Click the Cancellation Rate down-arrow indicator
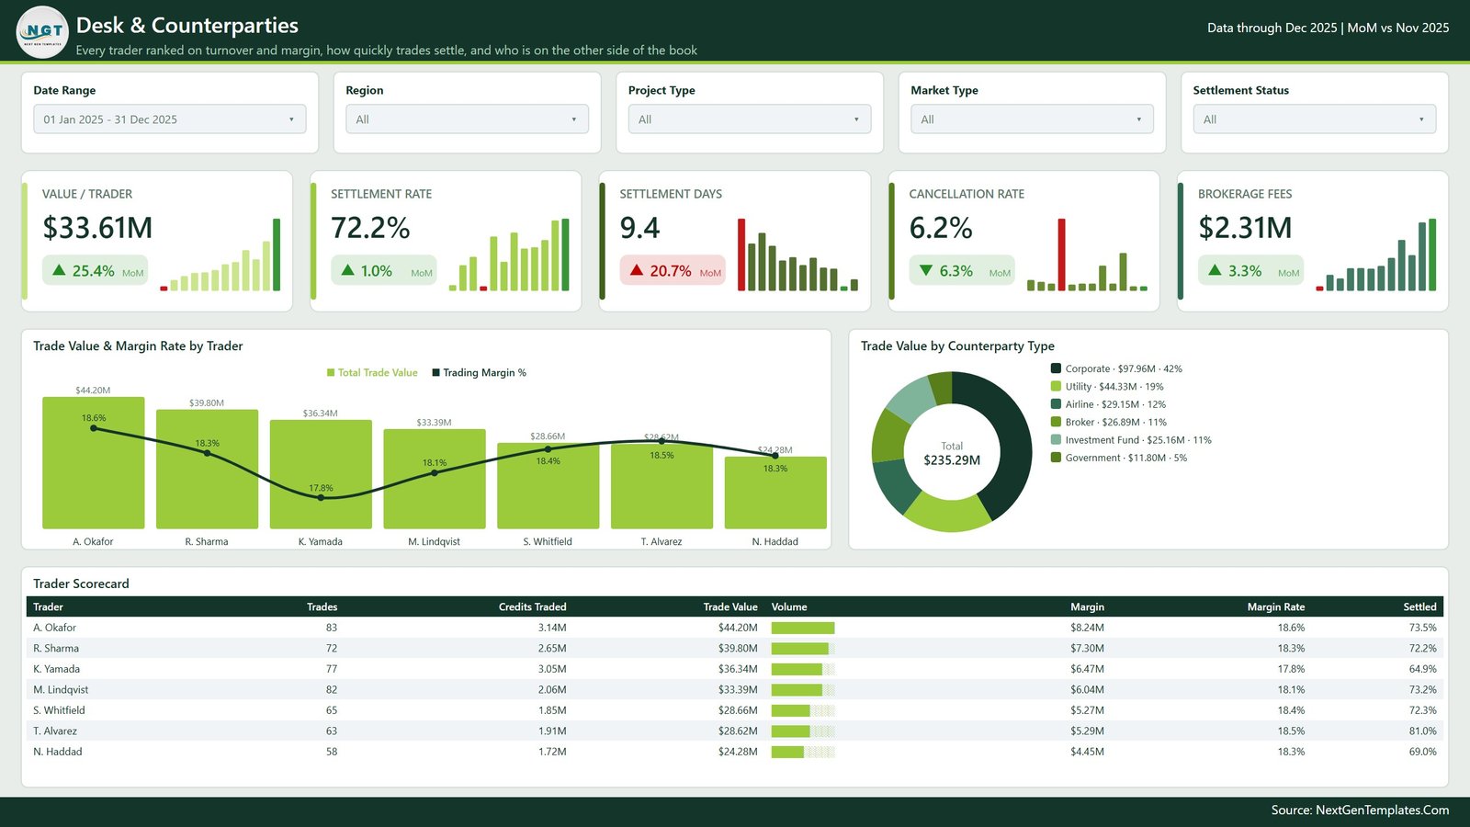The height and width of the screenshot is (827, 1470). click(x=925, y=270)
